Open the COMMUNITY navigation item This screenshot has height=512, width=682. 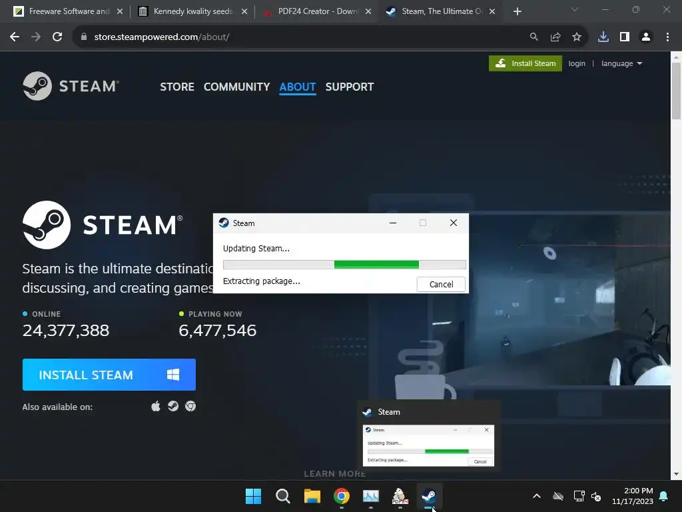tap(236, 87)
